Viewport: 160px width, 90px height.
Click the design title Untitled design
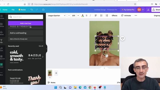coord(105,10)
